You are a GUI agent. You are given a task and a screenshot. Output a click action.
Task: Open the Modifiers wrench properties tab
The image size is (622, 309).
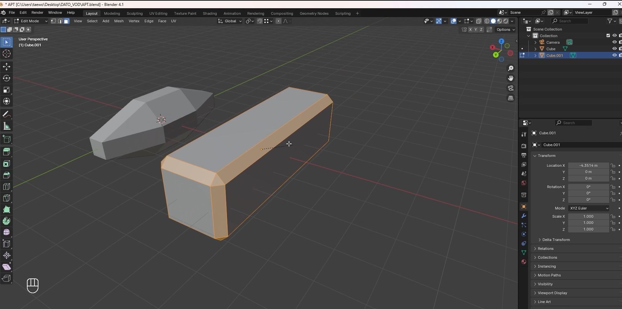pos(524,216)
